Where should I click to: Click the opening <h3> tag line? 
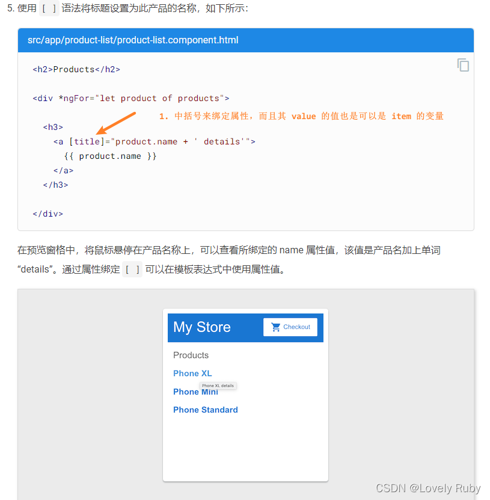coord(53,127)
